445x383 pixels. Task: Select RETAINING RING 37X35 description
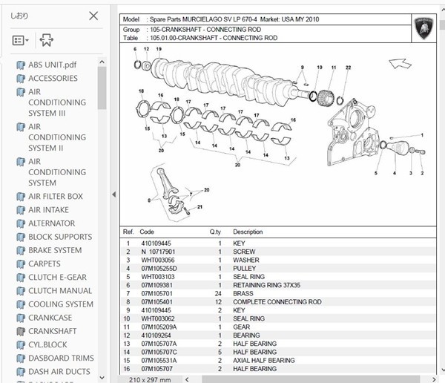266,285
